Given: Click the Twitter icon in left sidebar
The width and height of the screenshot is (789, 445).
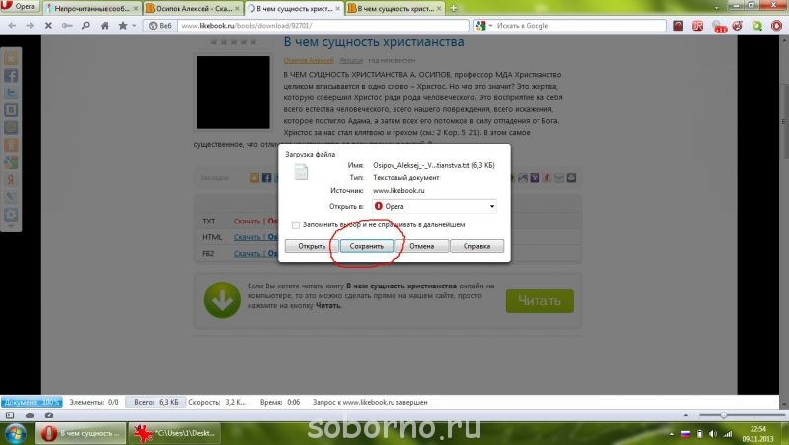Looking at the screenshot, I should pyautogui.click(x=11, y=93).
